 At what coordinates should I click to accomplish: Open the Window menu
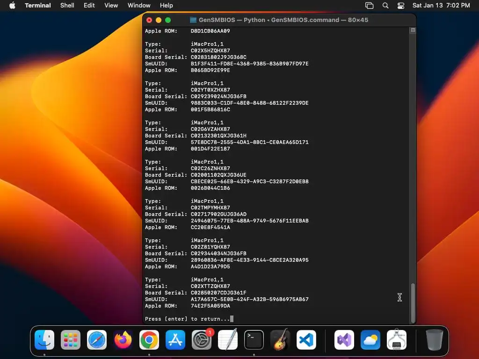[x=139, y=6]
